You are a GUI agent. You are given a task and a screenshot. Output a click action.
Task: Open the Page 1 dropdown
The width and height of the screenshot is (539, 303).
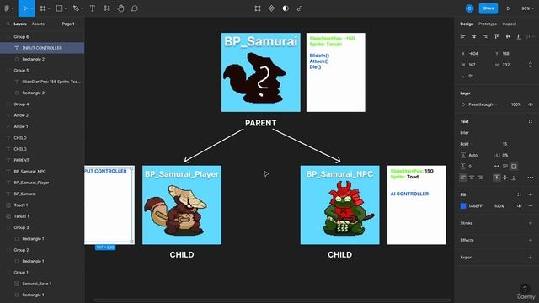point(70,24)
